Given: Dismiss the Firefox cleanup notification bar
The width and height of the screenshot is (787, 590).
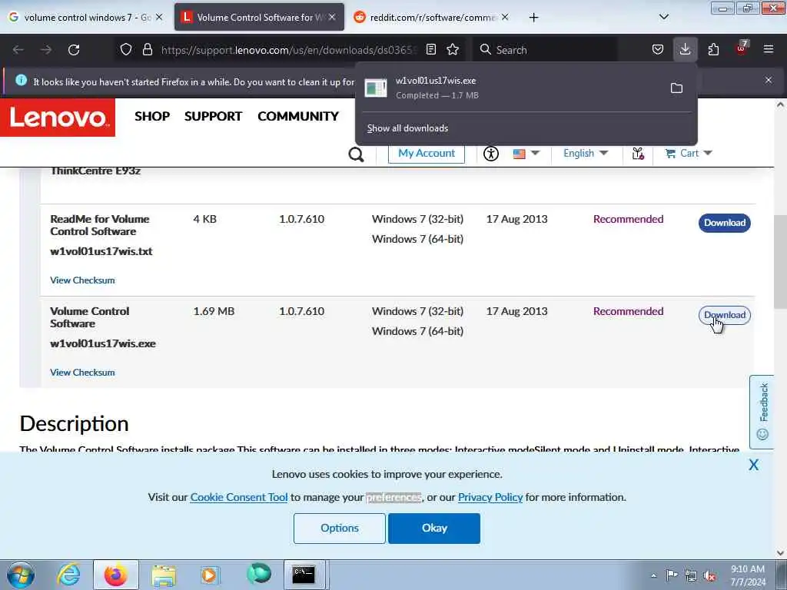Looking at the screenshot, I should coord(769,80).
